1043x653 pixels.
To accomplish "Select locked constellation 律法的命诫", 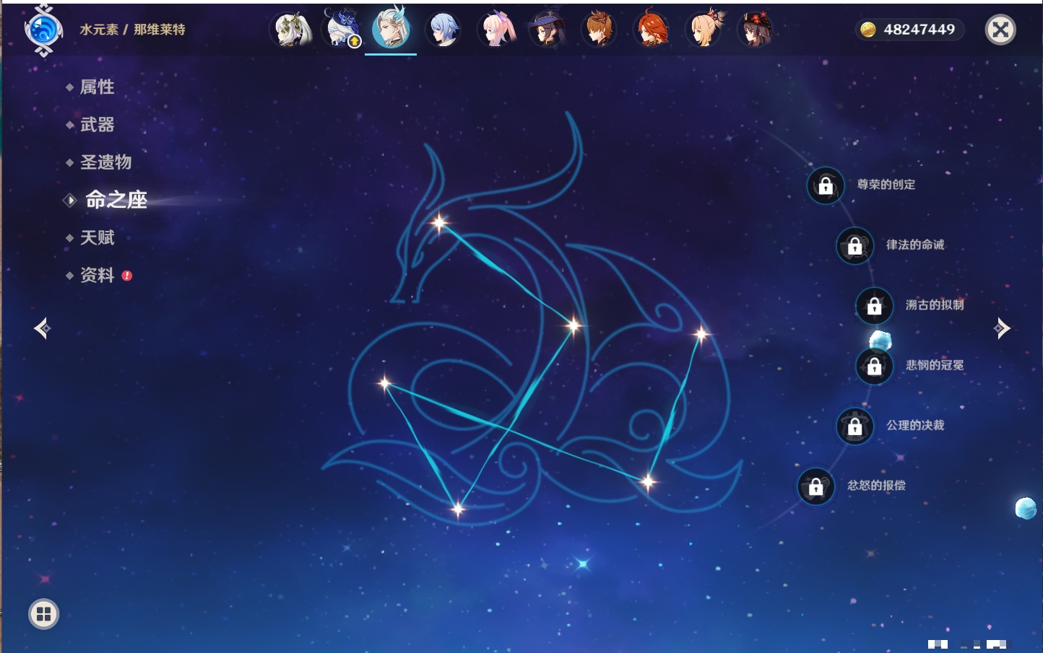I will (x=854, y=246).
